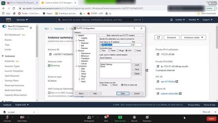218x123 pixels.
Task: Open the AWS Services dropdown
Action: click(22, 20)
